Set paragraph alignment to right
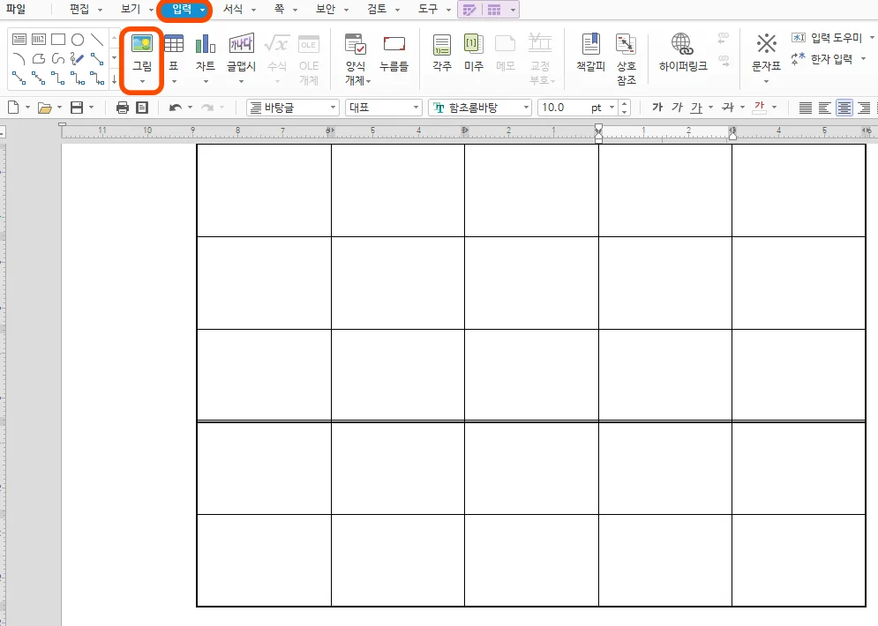Image resolution: width=878 pixels, height=626 pixels. tap(864, 108)
